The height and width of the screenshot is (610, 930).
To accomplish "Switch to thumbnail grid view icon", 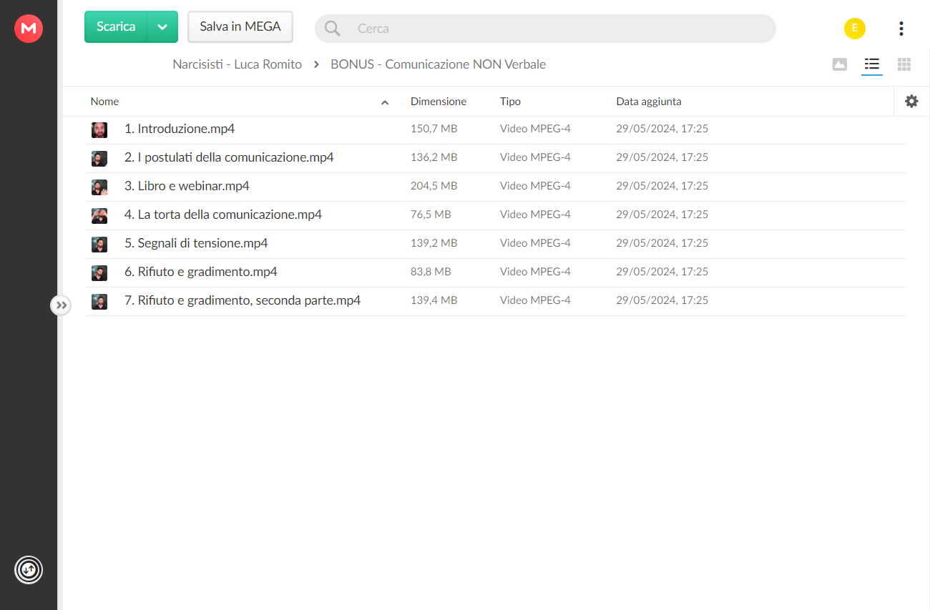I will pos(904,64).
